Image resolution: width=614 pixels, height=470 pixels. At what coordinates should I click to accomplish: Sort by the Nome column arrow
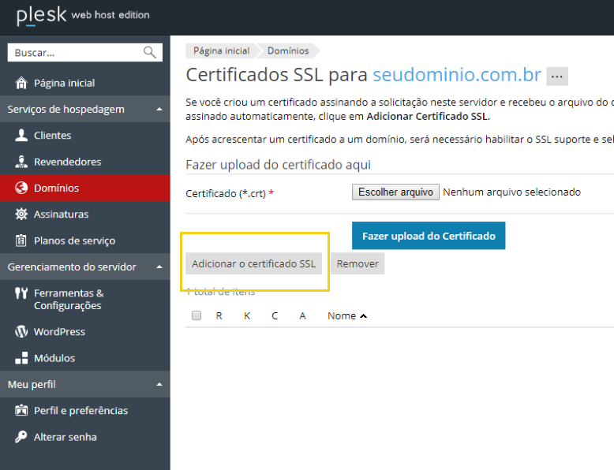(363, 315)
